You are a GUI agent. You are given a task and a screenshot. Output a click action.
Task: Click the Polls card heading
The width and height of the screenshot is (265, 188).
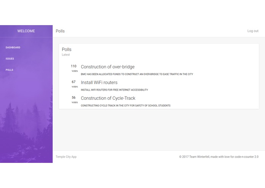pos(67,49)
